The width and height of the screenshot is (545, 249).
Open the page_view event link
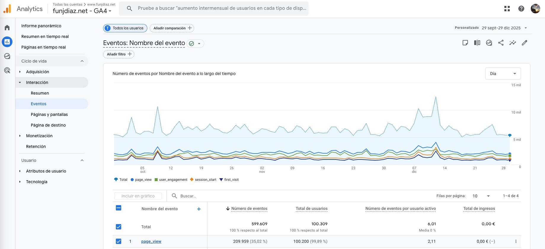(151, 241)
